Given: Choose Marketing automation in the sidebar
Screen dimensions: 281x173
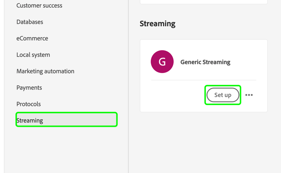Looking at the screenshot, I should point(45,71).
